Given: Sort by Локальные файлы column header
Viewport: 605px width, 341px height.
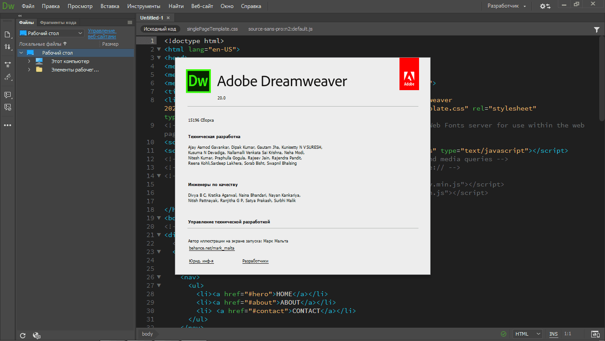Looking at the screenshot, I should coord(43,44).
